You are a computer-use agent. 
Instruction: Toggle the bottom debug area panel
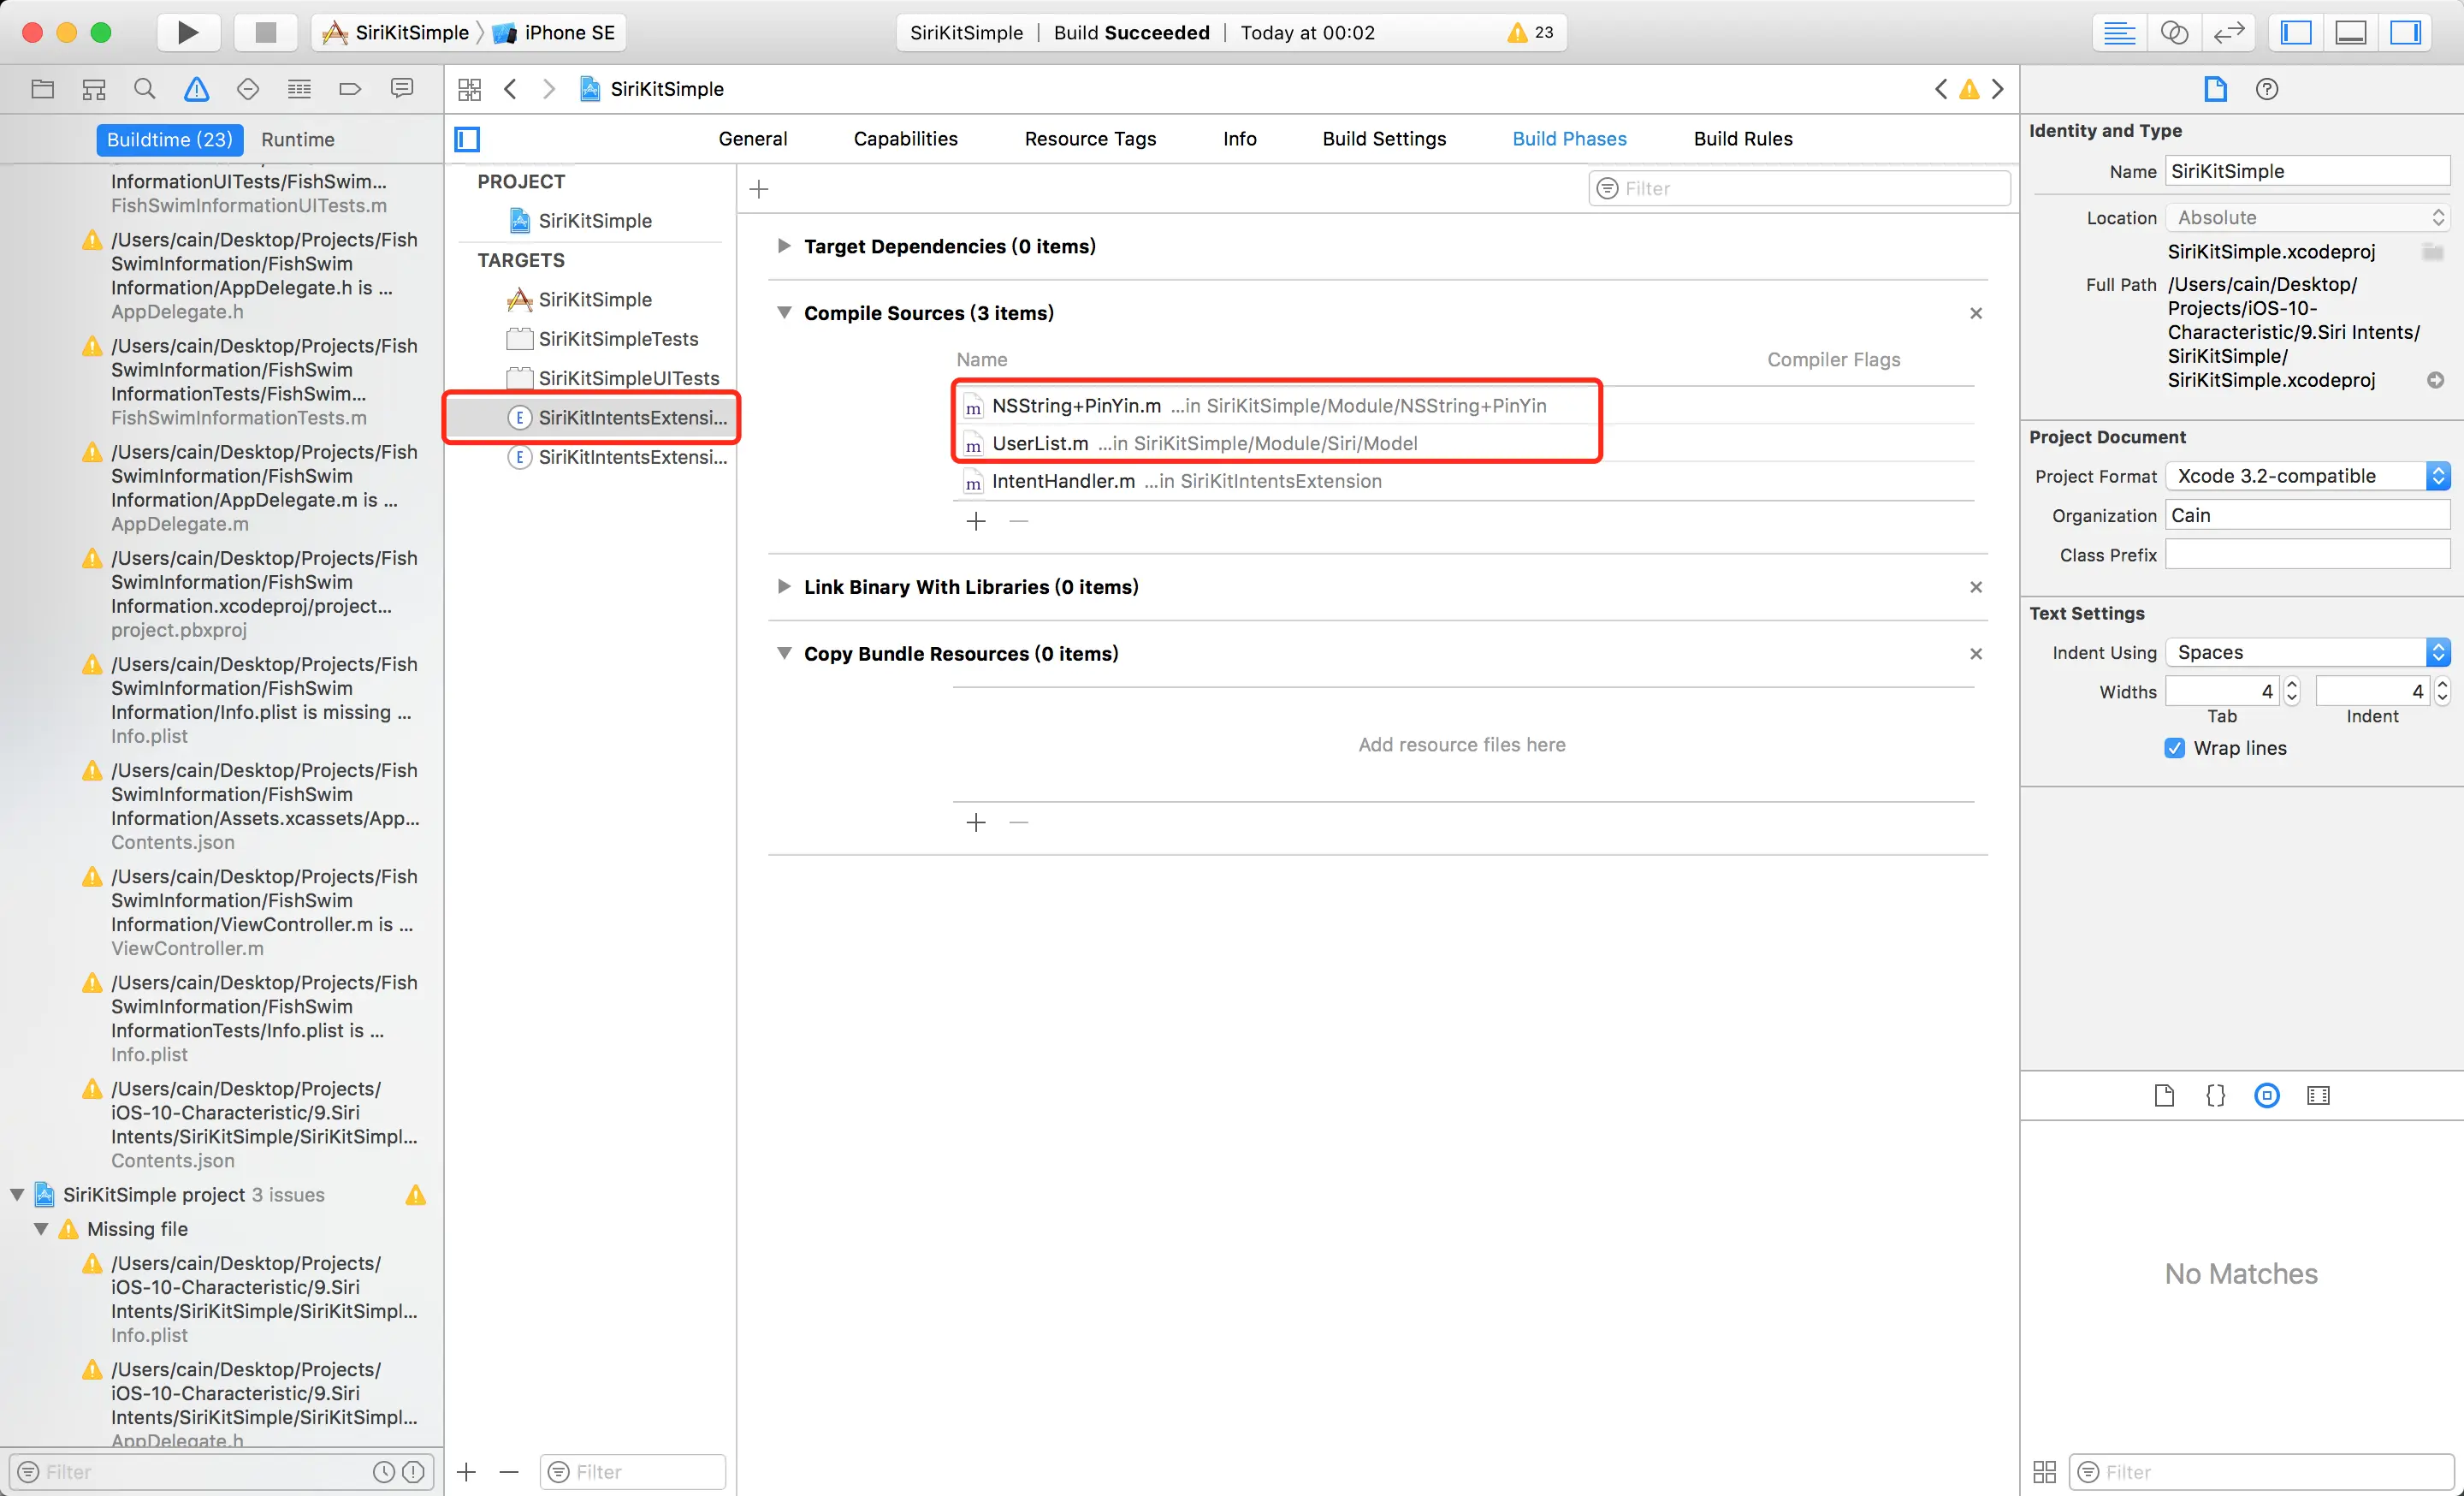pos(2350,32)
